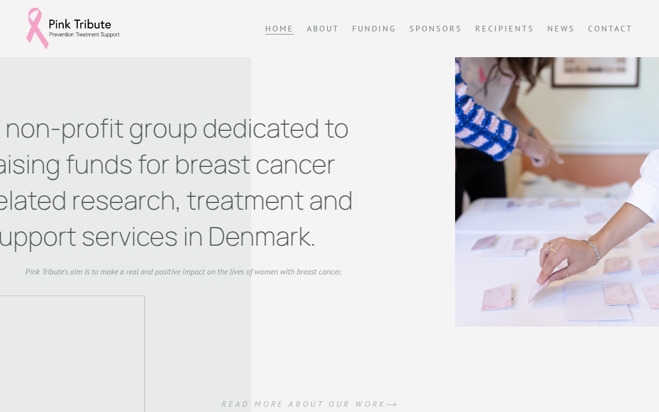Screen dimensions: 659x412
Task: Click the headline line about breast cancer
Action: [167, 164]
